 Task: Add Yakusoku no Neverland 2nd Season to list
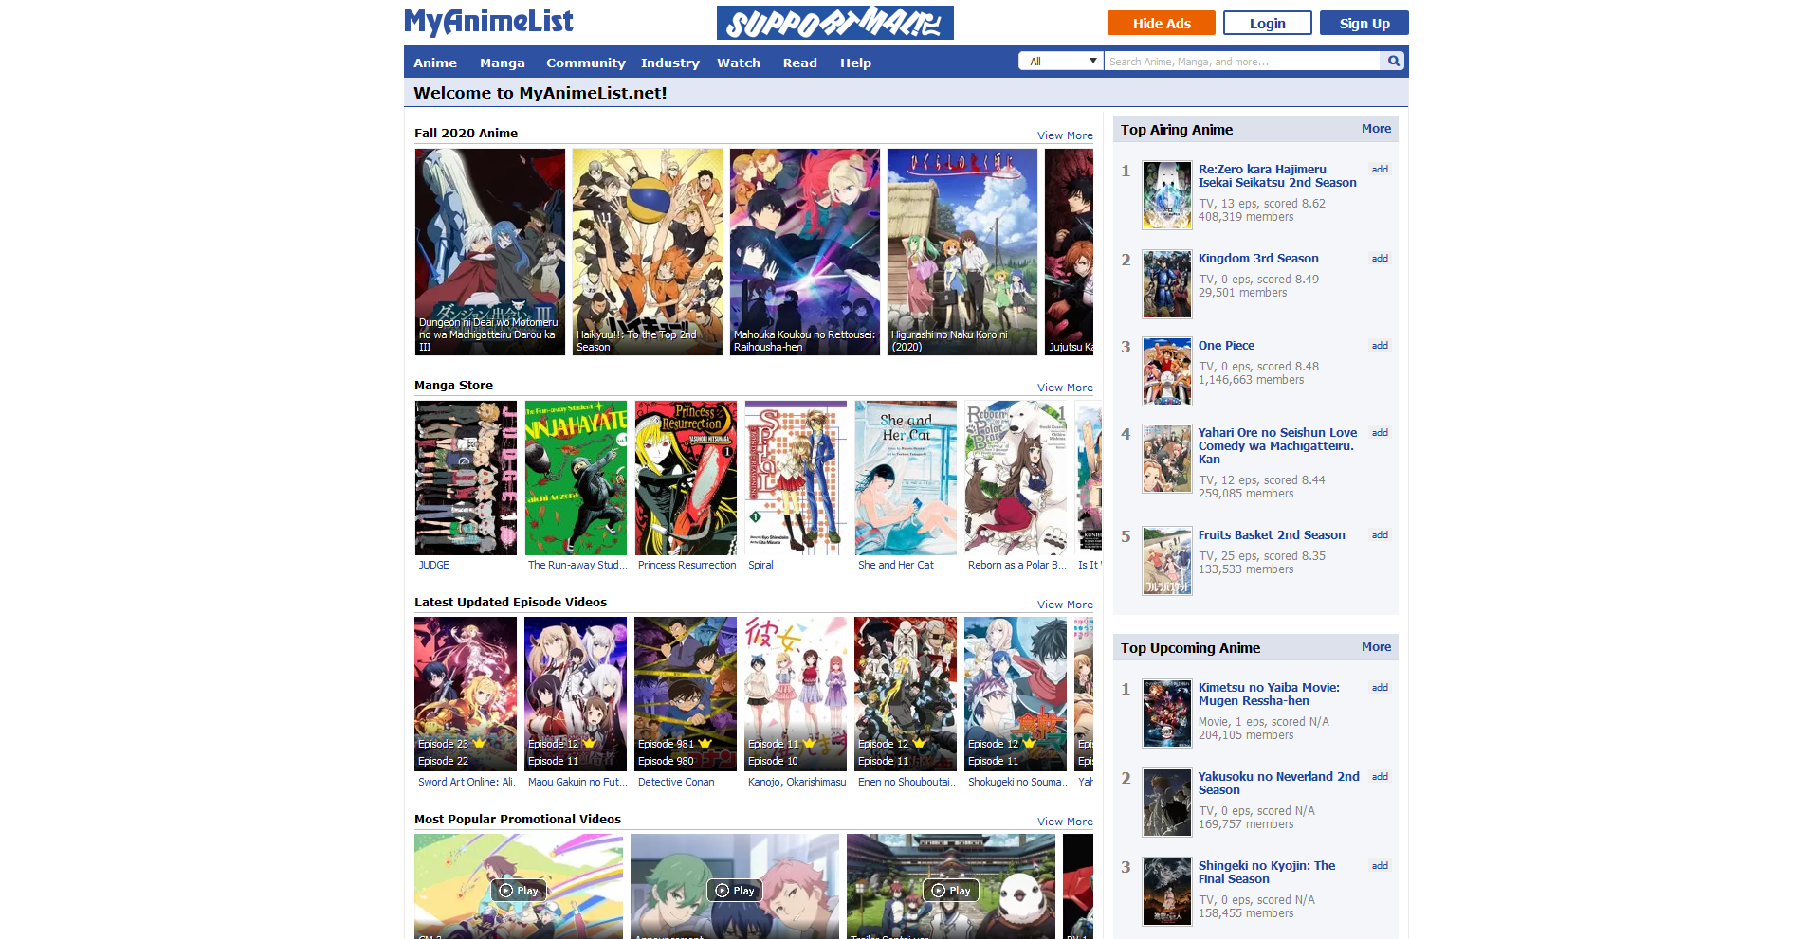tap(1380, 777)
